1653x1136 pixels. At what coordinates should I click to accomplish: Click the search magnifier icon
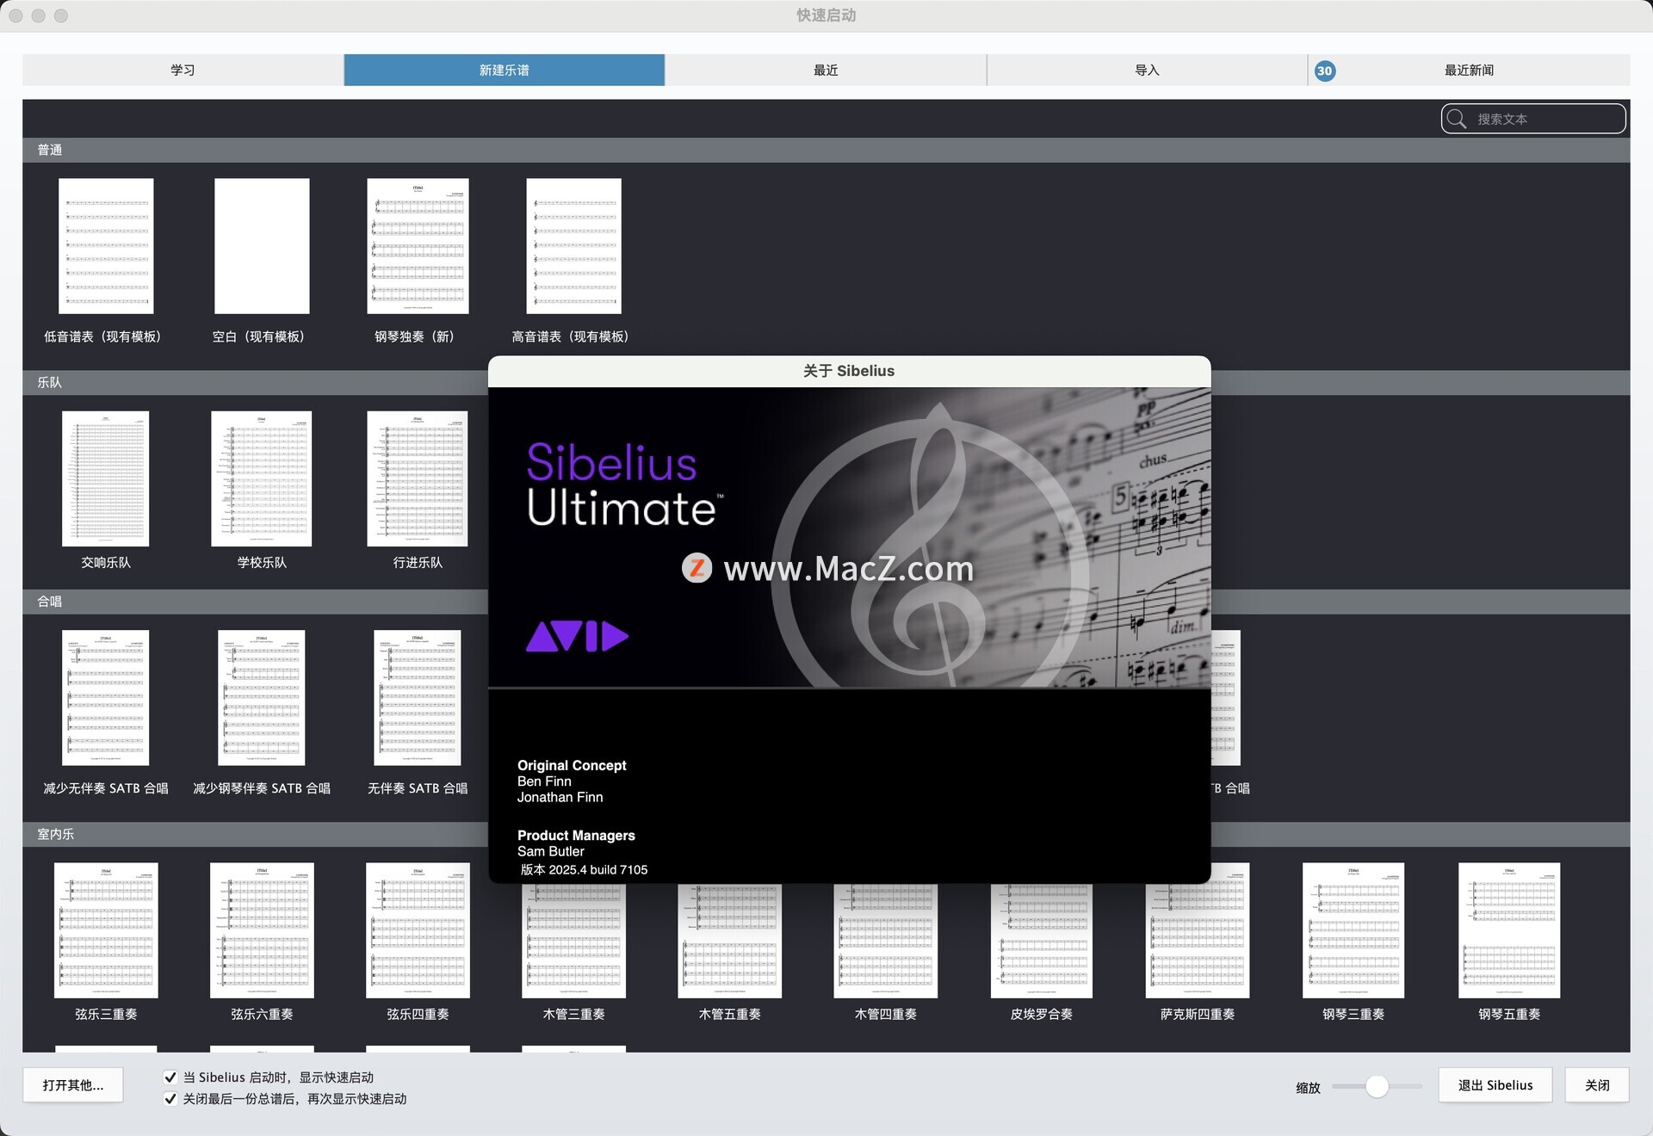coord(1457,119)
